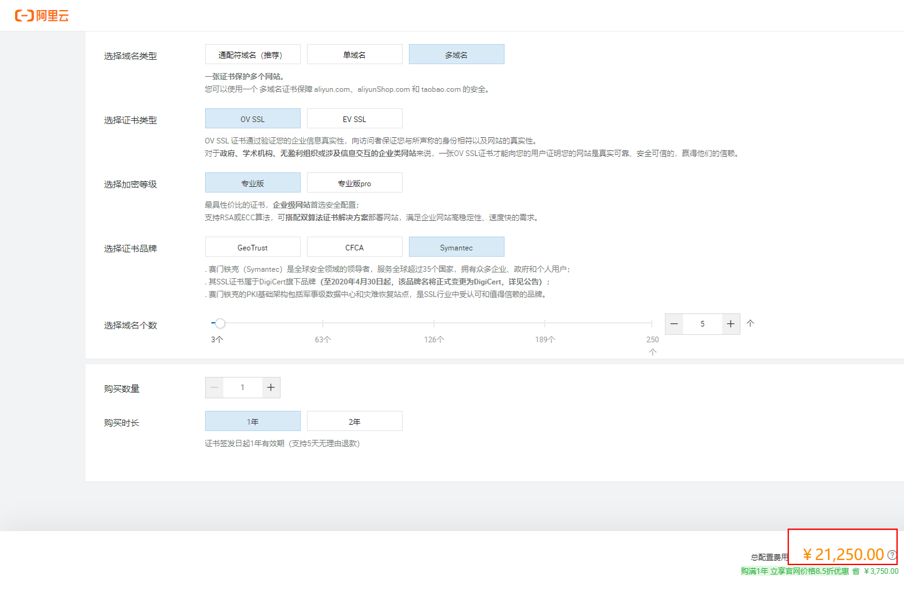Click the 选择证书品牌 label
Image resolution: width=904 pixels, height=594 pixels.
tap(130, 249)
